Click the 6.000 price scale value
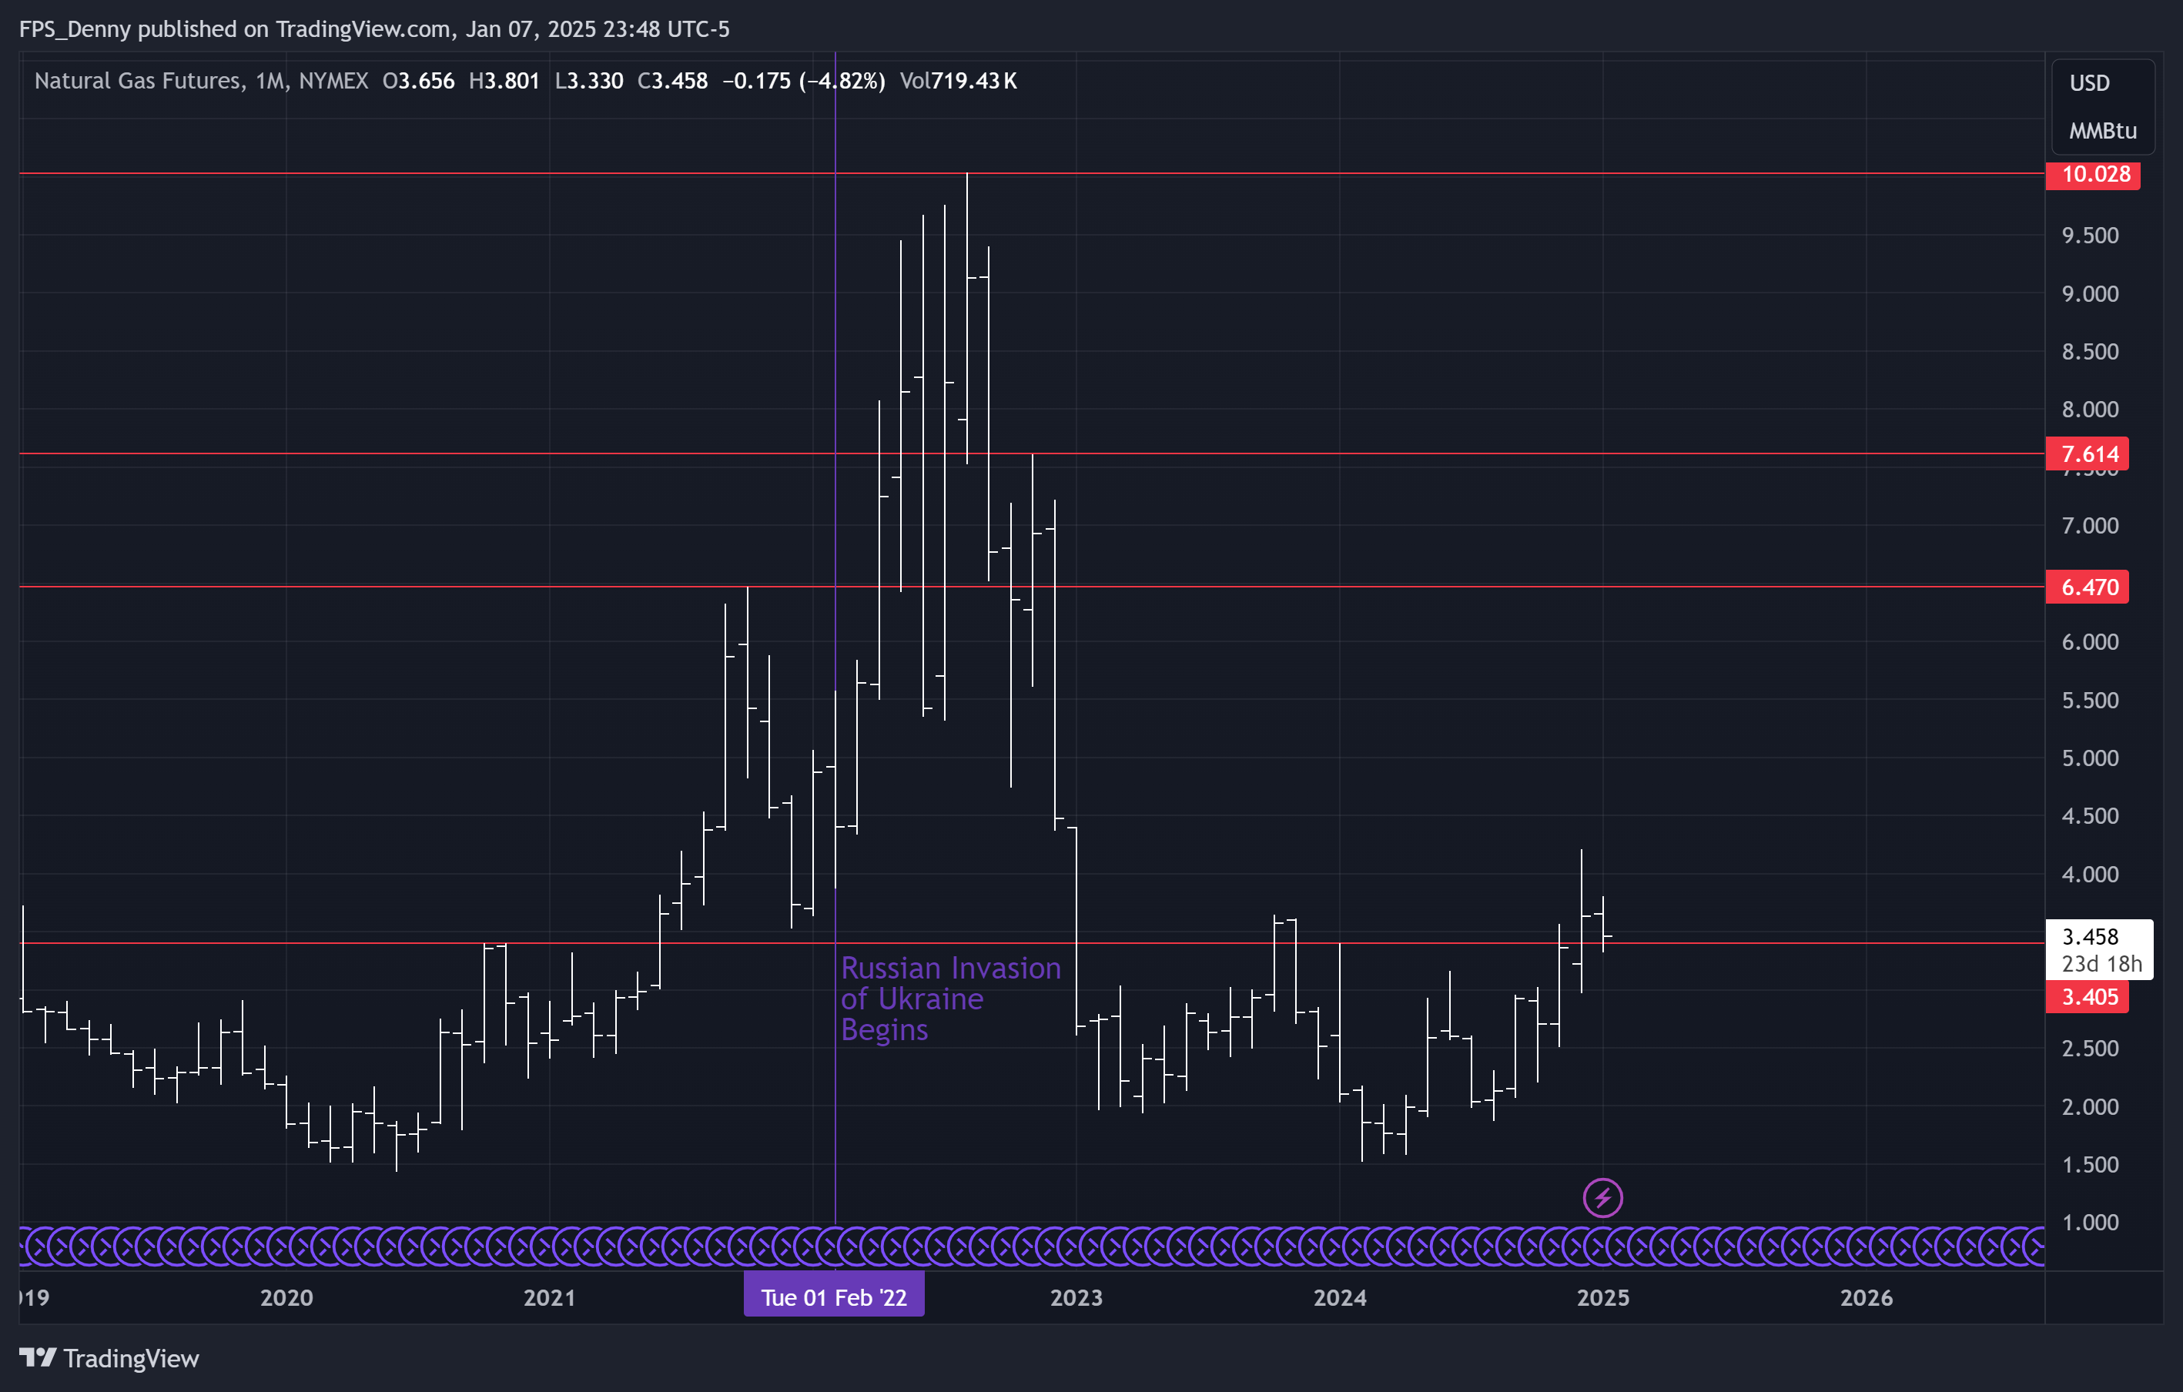 click(x=2090, y=641)
